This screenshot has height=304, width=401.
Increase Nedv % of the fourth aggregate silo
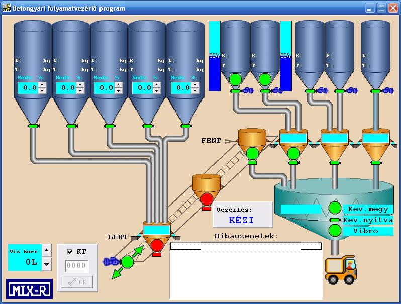157,85
